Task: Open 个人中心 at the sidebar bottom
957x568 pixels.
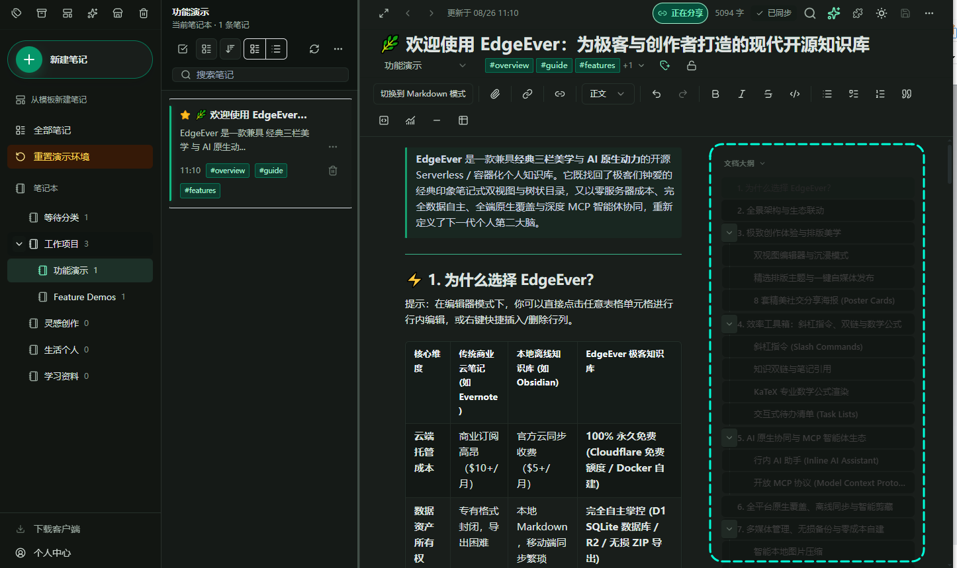Action: tap(80, 553)
